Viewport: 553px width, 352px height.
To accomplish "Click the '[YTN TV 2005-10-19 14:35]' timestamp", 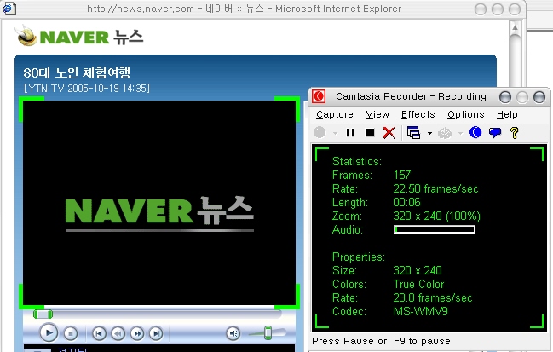I will pos(87,88).
